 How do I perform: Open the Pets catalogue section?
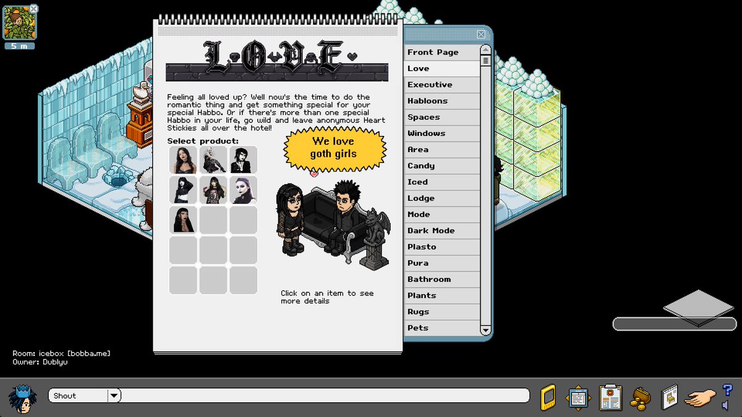pyautogui.click(x=442, y=328)
